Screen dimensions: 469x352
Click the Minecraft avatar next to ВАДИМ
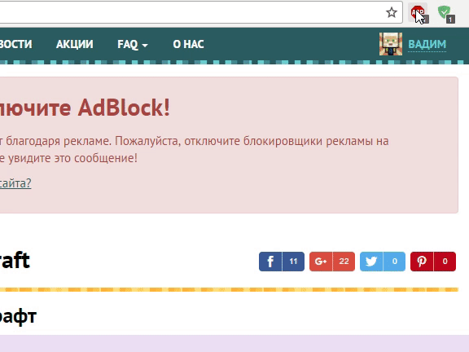[391, 44]
